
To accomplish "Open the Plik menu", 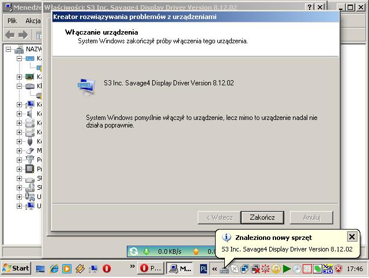I will [12, 21].
